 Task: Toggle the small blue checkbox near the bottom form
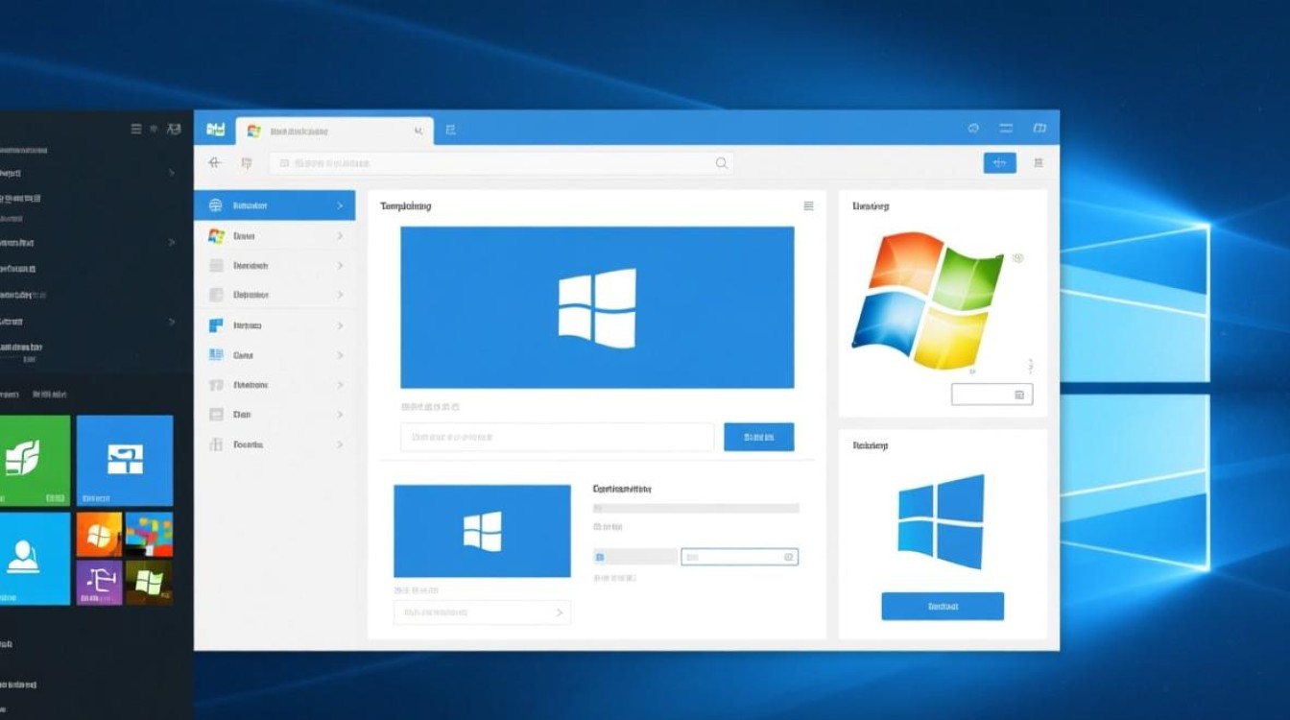[x=600, y=556]
